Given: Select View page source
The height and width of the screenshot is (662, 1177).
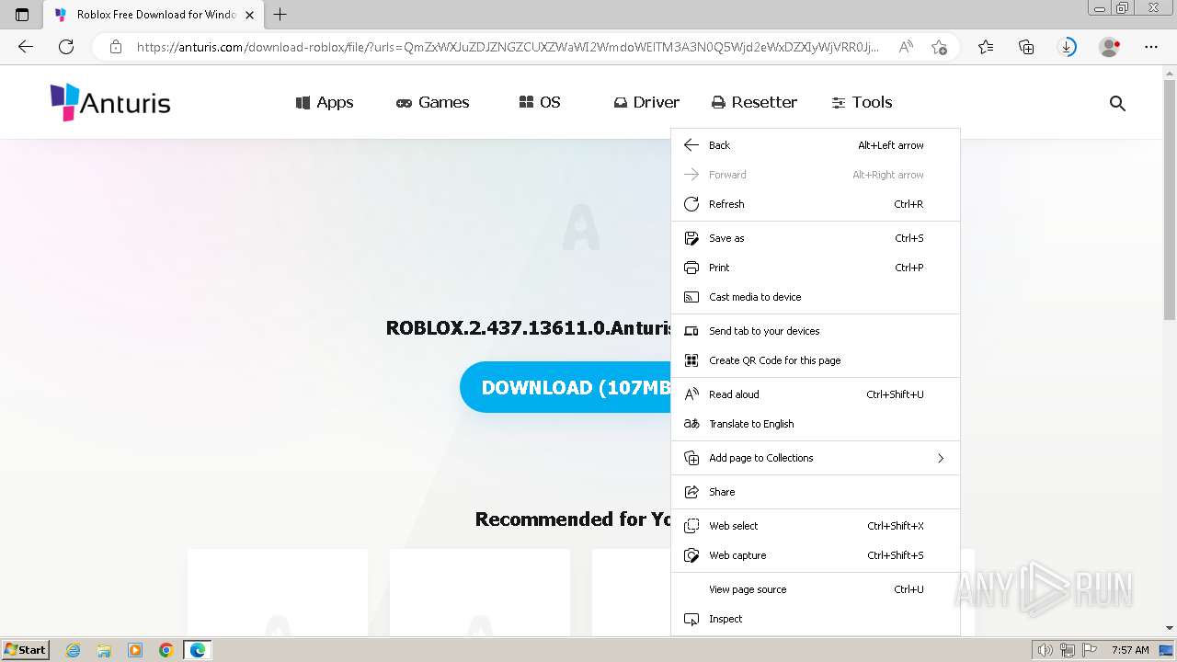Looking at the screenshot, I should tap(816, 589).
